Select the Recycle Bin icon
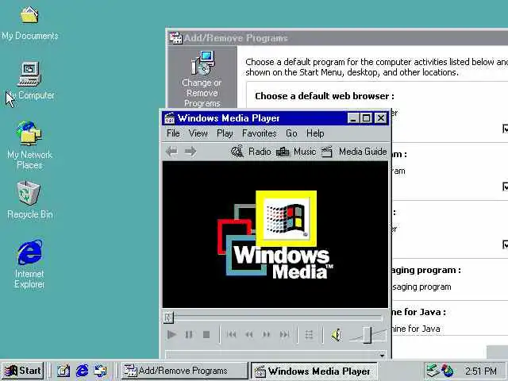508x381 pixels. click(29, 200)
